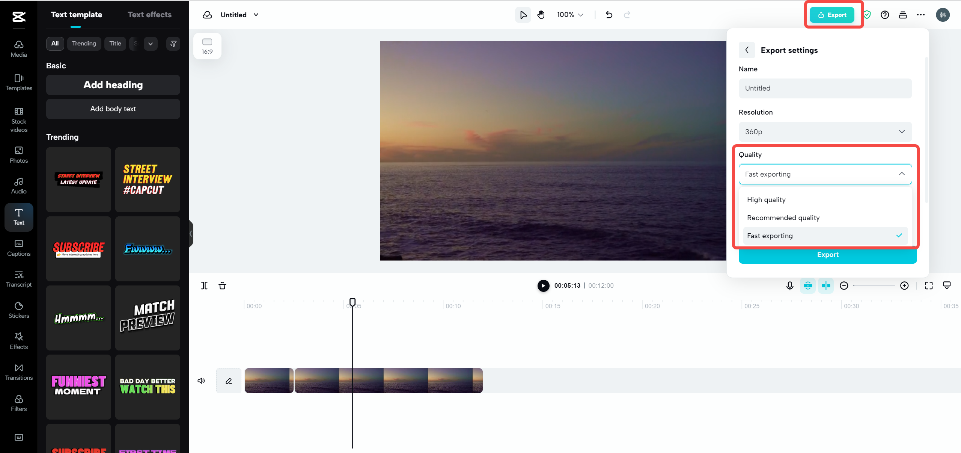Select the Trending filter chip
Screen dimensions: 961x453
pos(84,43)
